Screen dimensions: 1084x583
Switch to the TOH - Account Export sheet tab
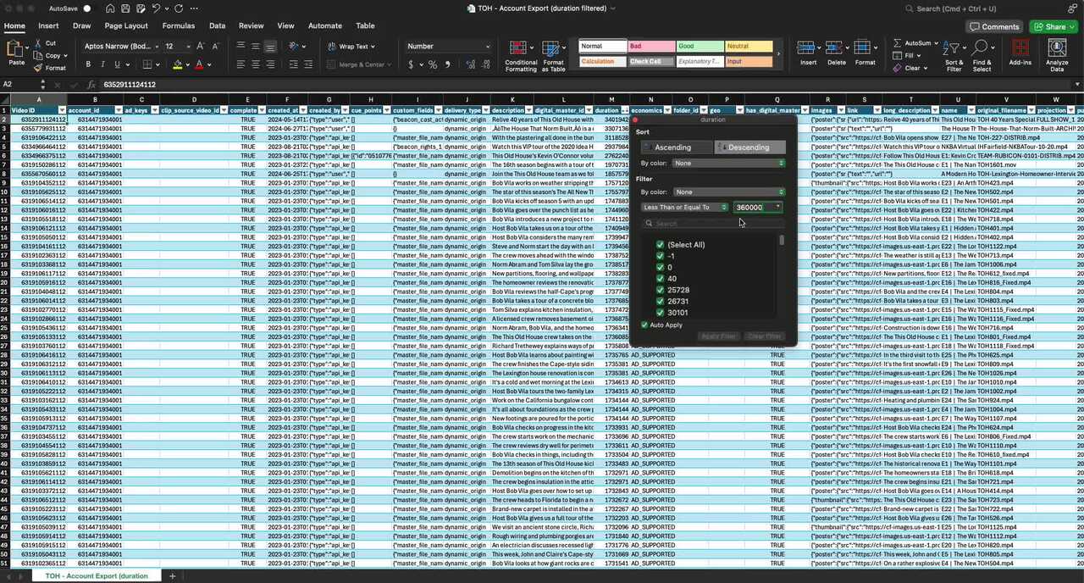point(97,576)
